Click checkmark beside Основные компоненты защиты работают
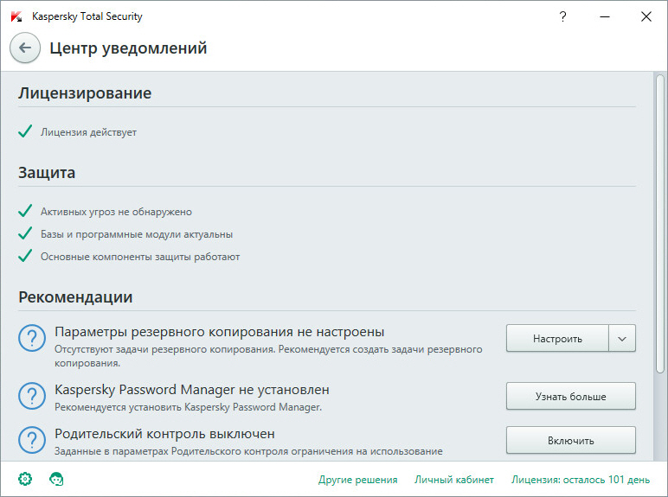 pyautogui.click(x=25, y=256)
